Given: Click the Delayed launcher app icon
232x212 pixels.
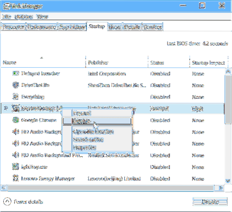Looking at the screenshot, I should 16,73.
